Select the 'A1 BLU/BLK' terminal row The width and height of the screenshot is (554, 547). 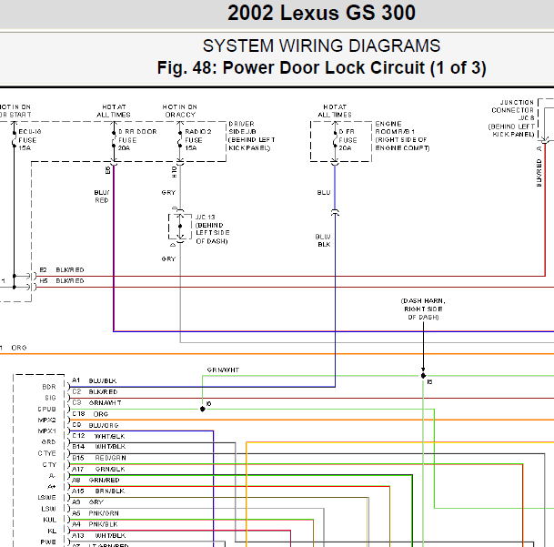tap(94, 380)
